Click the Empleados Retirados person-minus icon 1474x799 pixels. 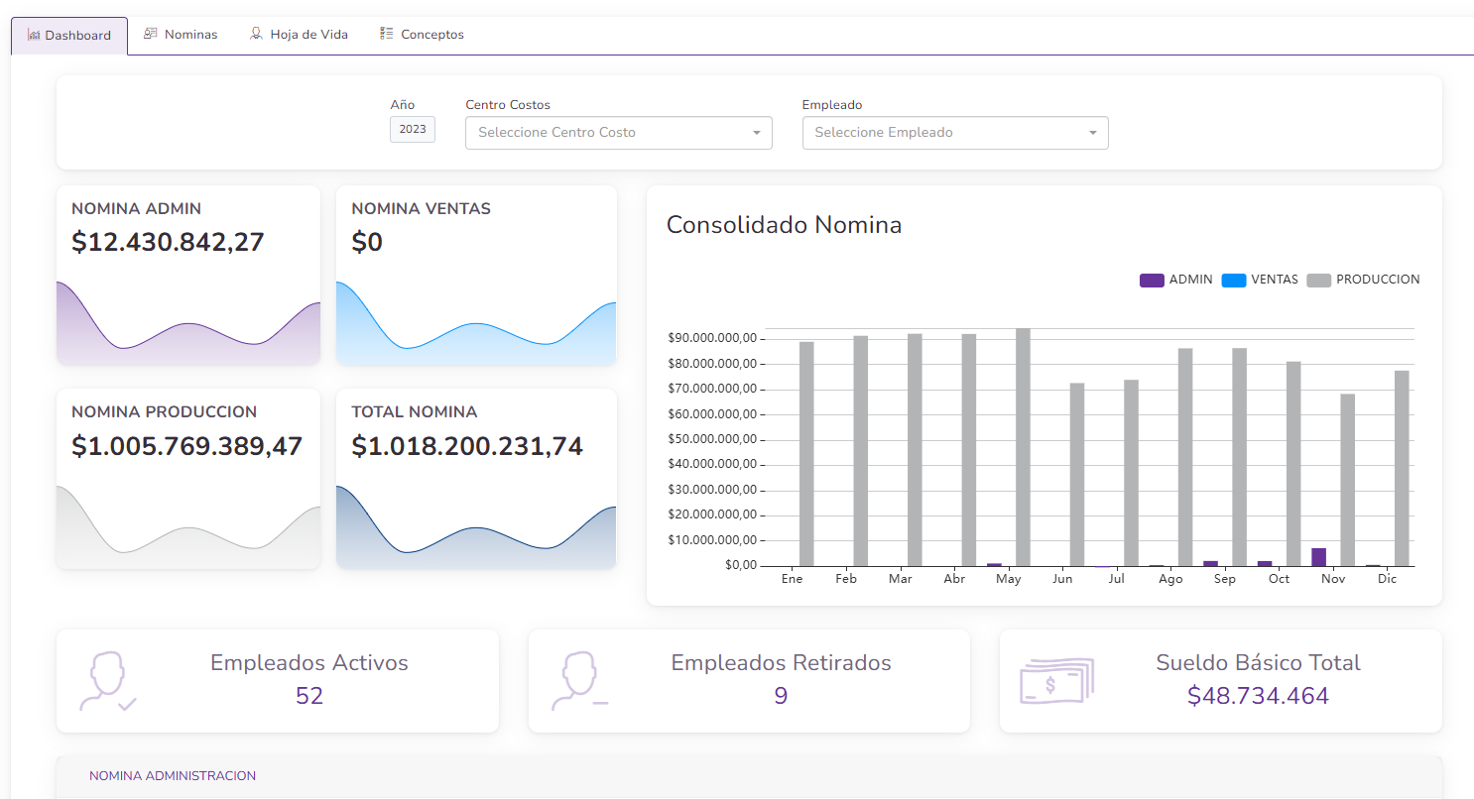[579, 682]
